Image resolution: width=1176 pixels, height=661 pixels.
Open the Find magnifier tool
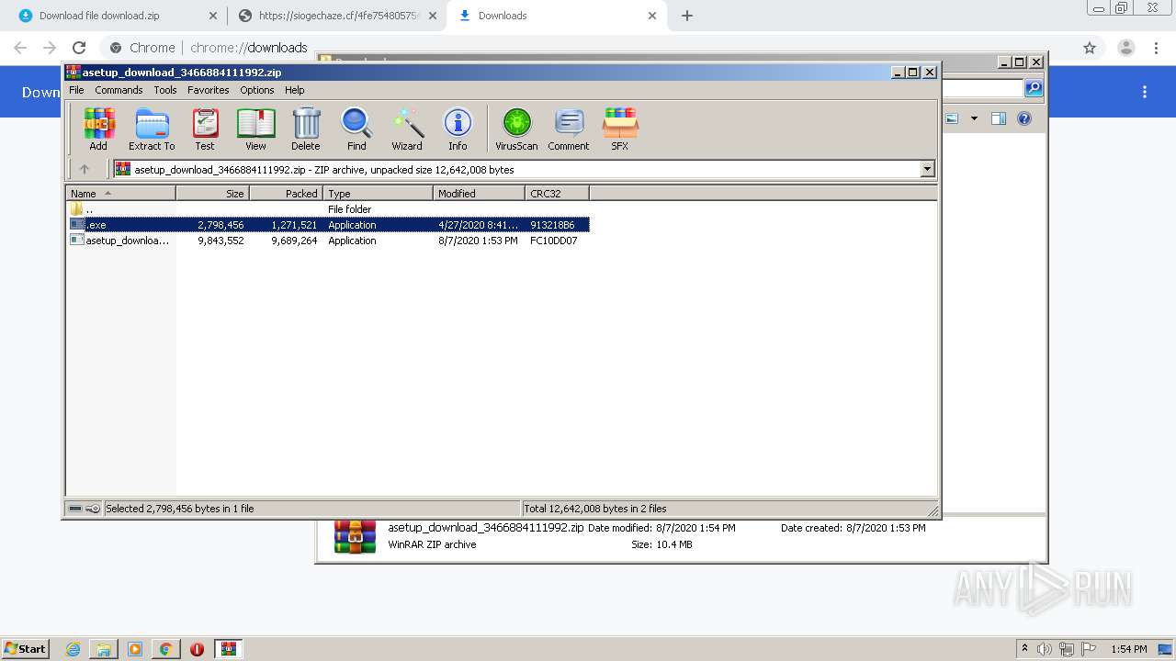click(x=356, y=129)
